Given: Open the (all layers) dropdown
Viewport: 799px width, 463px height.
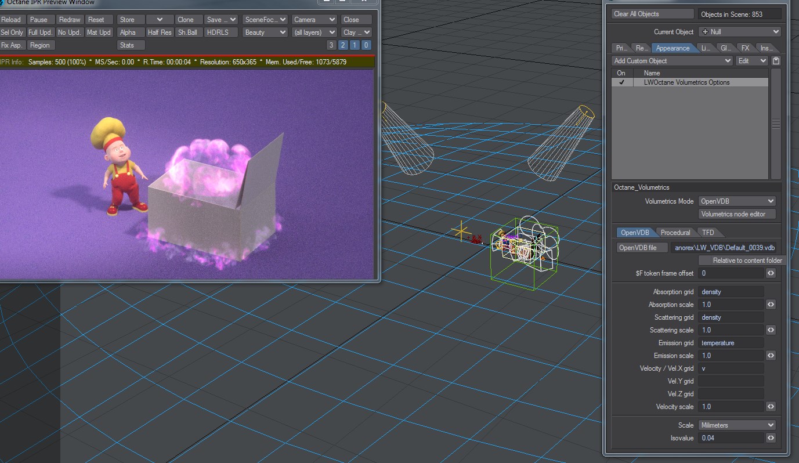Looking at the screenshot, I should (314, 32).
